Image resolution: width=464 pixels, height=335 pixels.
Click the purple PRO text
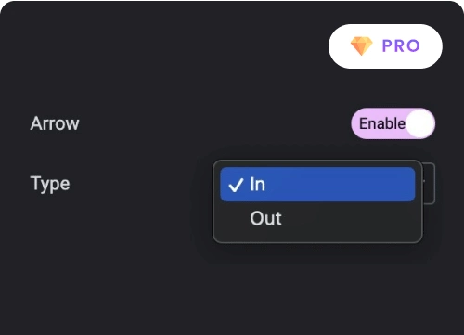pyautogui.click(x=401, y=46)
